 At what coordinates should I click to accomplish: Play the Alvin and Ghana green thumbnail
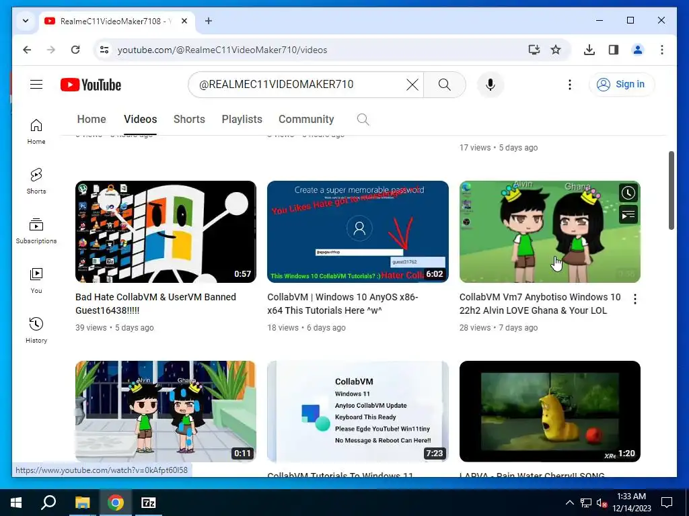[550, 232]
